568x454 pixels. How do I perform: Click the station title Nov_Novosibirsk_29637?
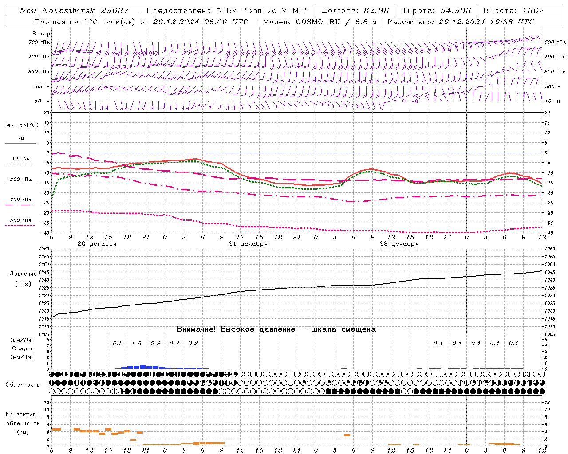click(x=74, y=11)
